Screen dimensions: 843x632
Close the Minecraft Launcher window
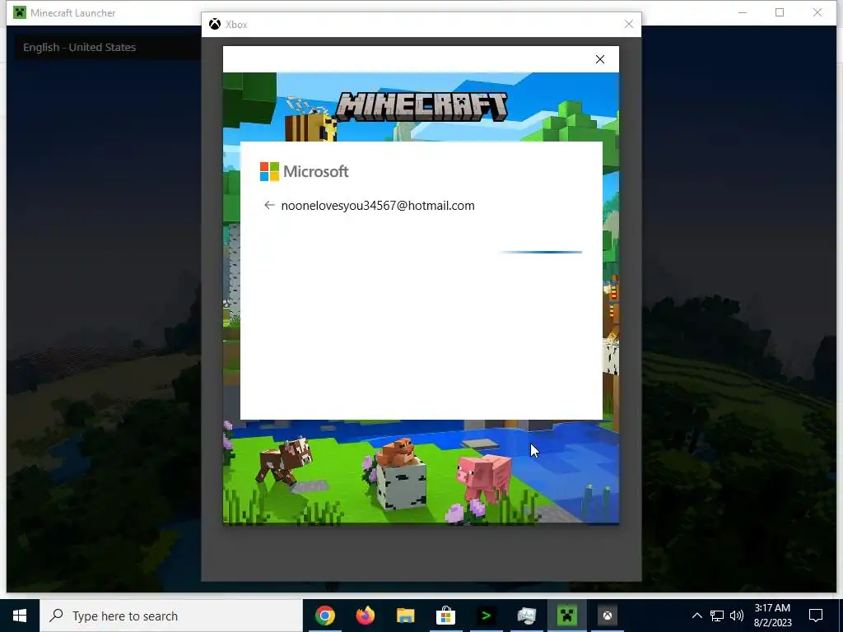[817, 12]
